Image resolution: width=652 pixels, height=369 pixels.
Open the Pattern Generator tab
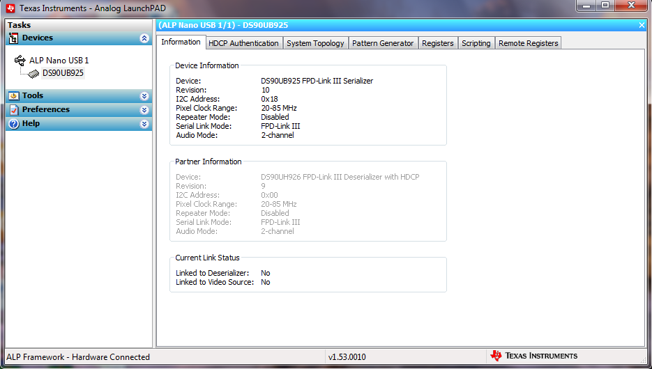(383, 43)
